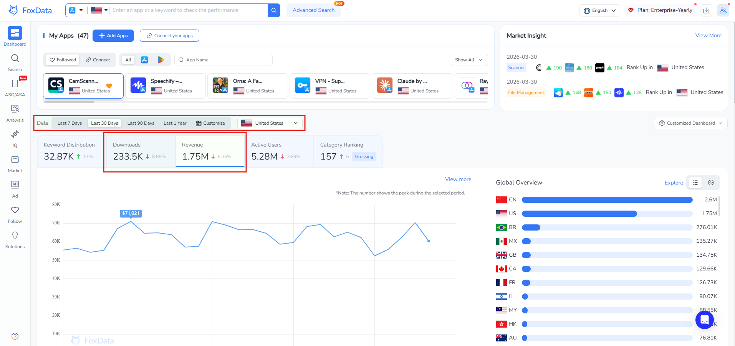Click the Add Apps button
Screen dimensions: 735x346
[113, 35]
